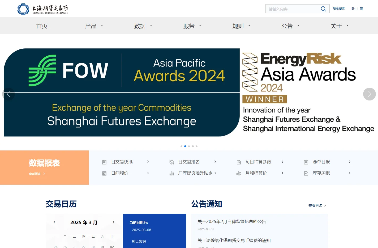
Task: Expand the dropdown arrow beside 公告
Action: pyautogui.click(x=298, y=26)
